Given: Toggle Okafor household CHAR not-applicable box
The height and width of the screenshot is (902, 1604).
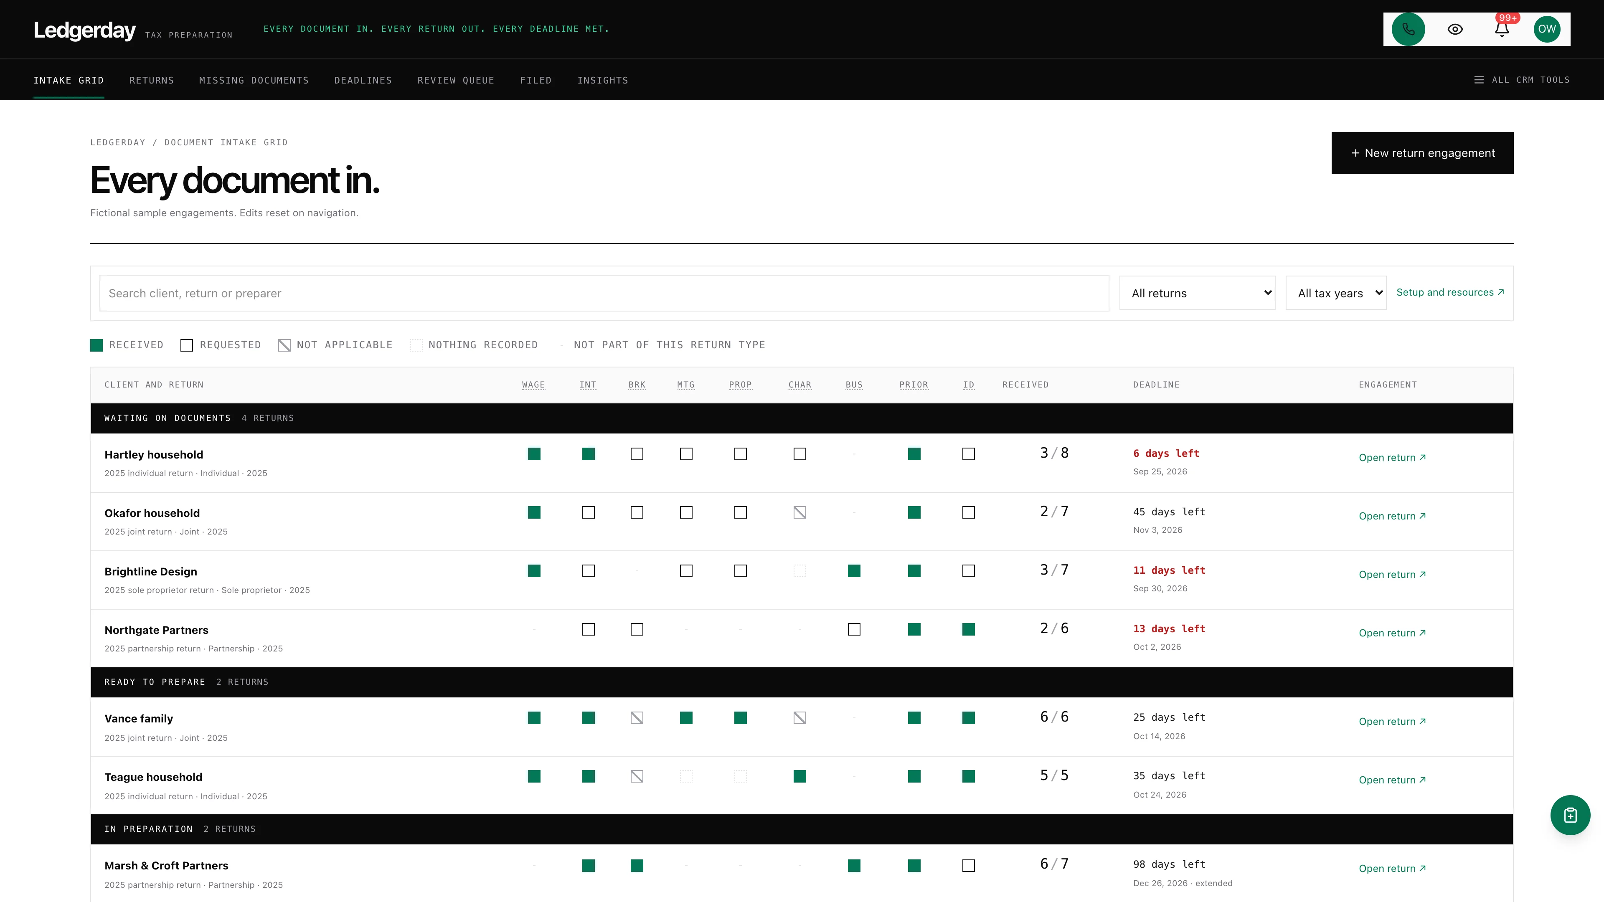Looking at the screenshot, I should (799, 512).
